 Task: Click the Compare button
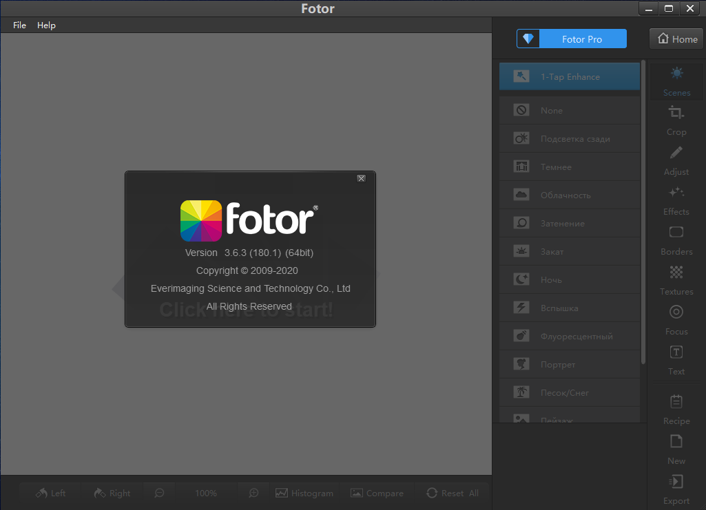tap(377, 493)
